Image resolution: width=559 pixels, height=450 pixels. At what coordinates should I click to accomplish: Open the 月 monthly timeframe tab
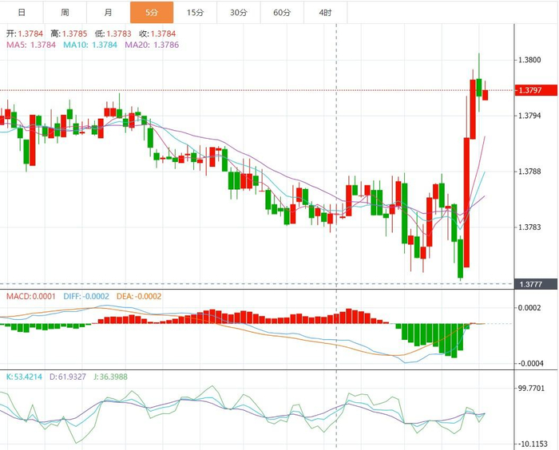pos(109,13)
